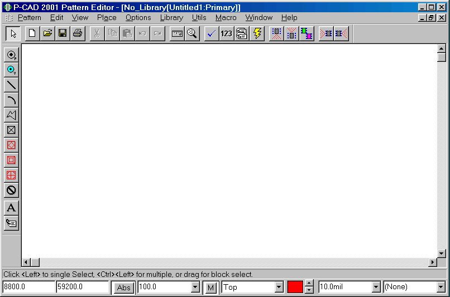Activate the Zoom magnifier tool

pyautogui.click(x=192, y=33)
